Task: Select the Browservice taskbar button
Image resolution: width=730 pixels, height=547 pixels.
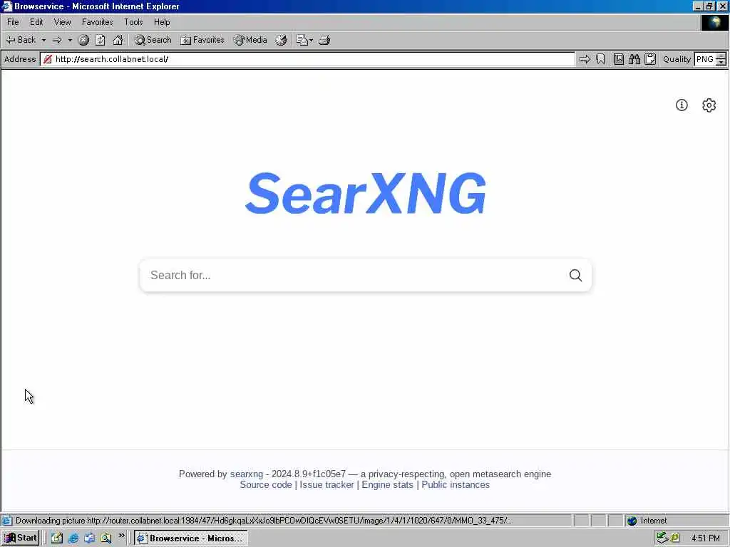Action: click(x=191, y=538)
